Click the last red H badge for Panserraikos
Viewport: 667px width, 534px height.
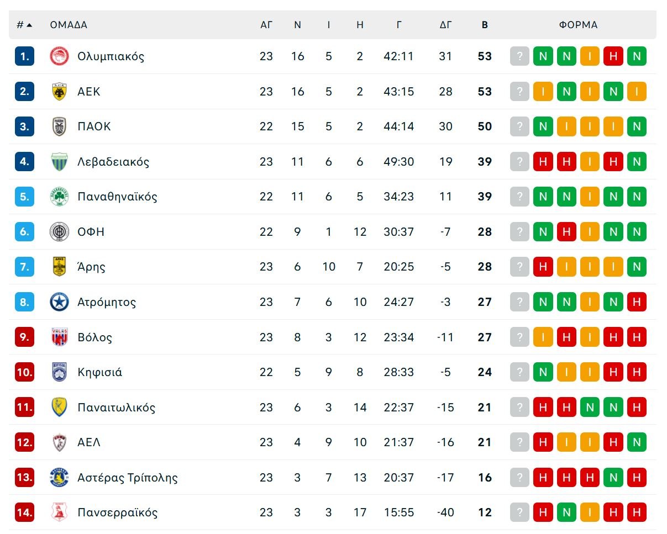click(637, 512)
